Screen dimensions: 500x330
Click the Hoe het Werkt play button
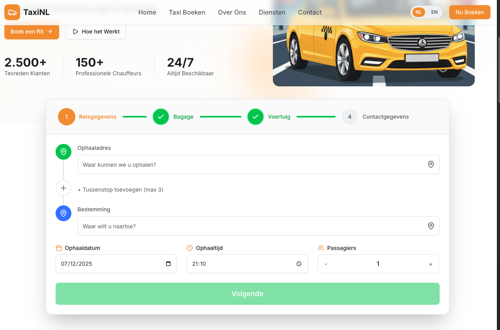[96, 32]
